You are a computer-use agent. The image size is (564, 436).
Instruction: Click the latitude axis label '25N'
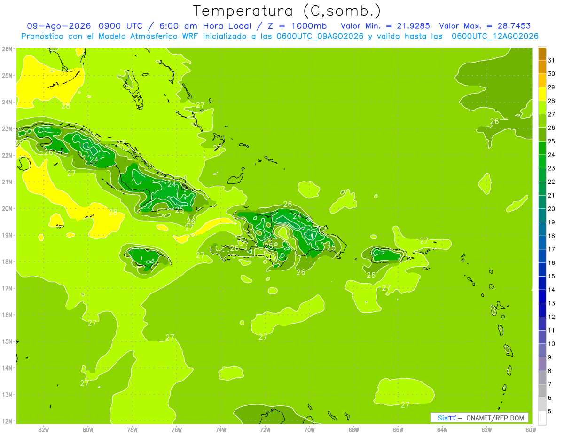coord(7,76)
